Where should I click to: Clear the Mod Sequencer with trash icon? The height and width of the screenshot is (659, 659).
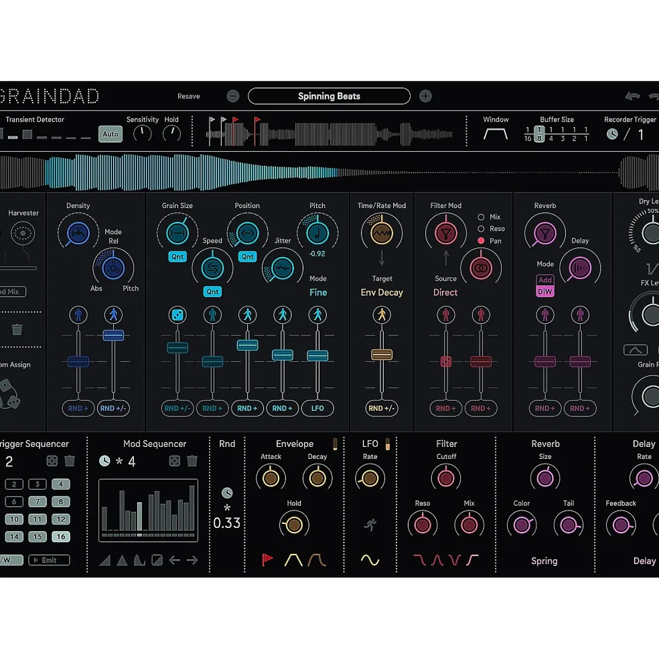[x=192, y=461]
